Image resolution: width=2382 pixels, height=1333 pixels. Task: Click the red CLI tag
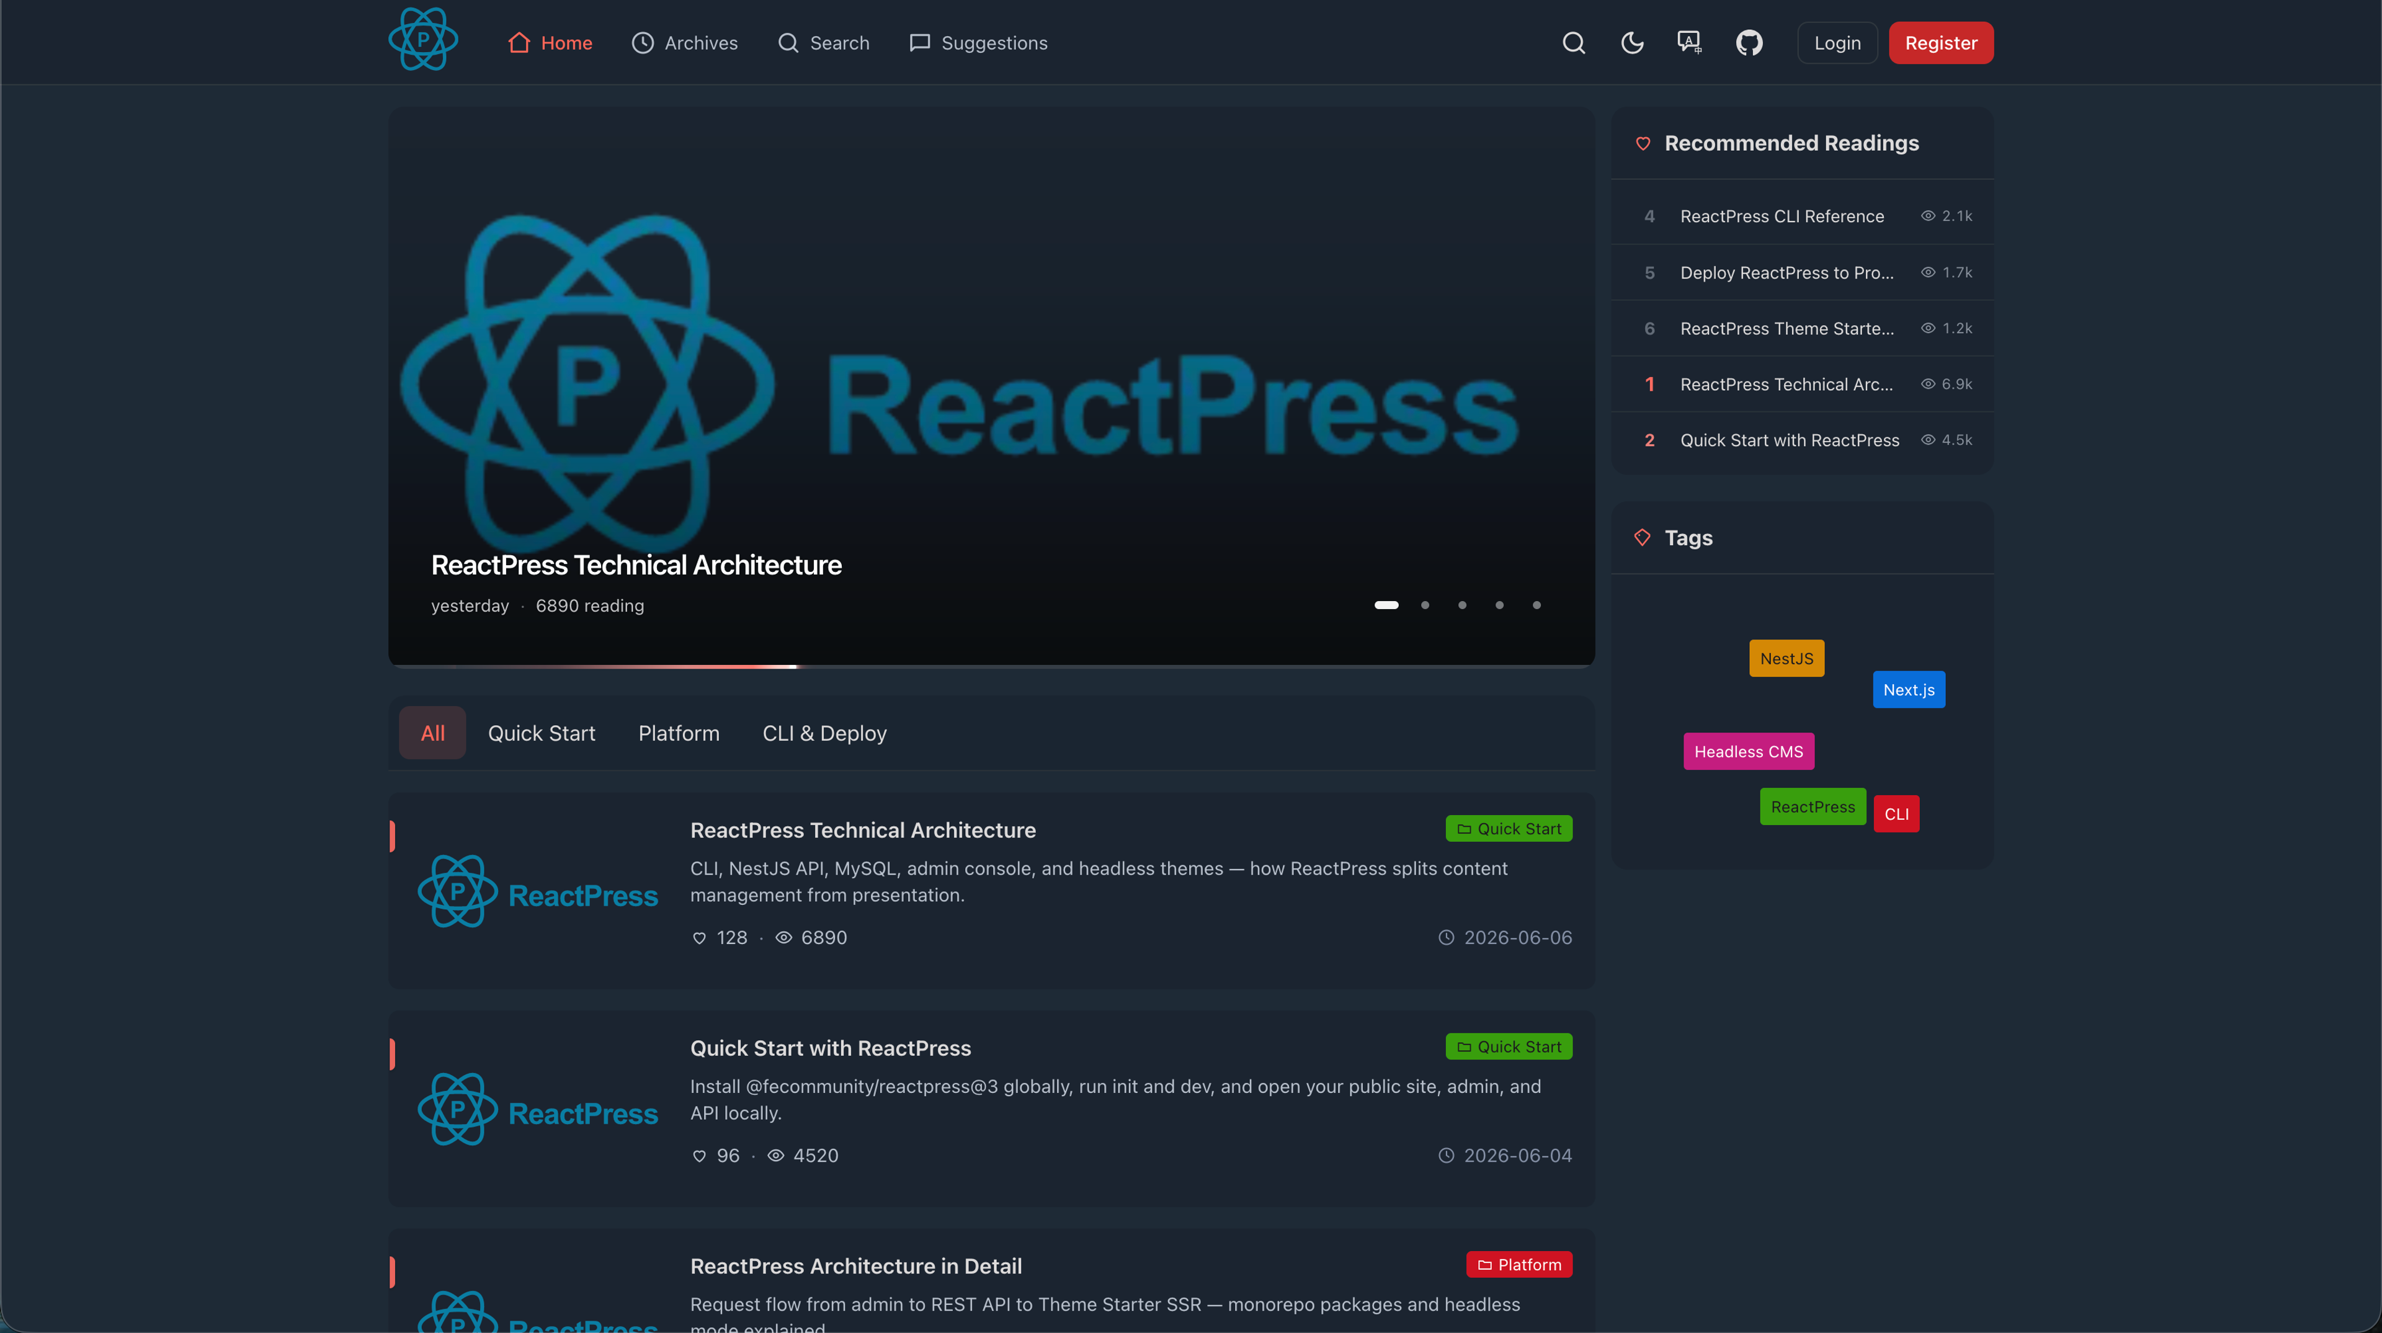tap(1896, 814)
